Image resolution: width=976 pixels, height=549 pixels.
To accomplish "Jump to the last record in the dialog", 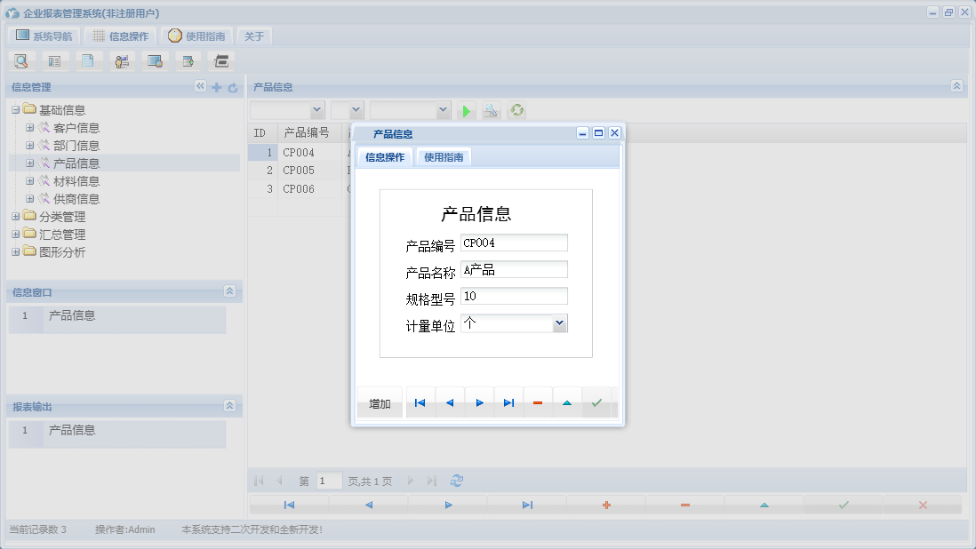I will pos(508,402).
